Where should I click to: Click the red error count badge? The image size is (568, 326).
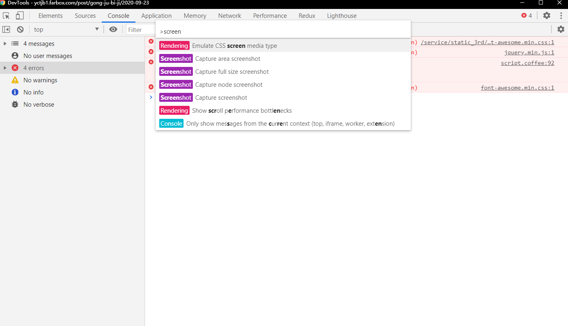[527, 16]
